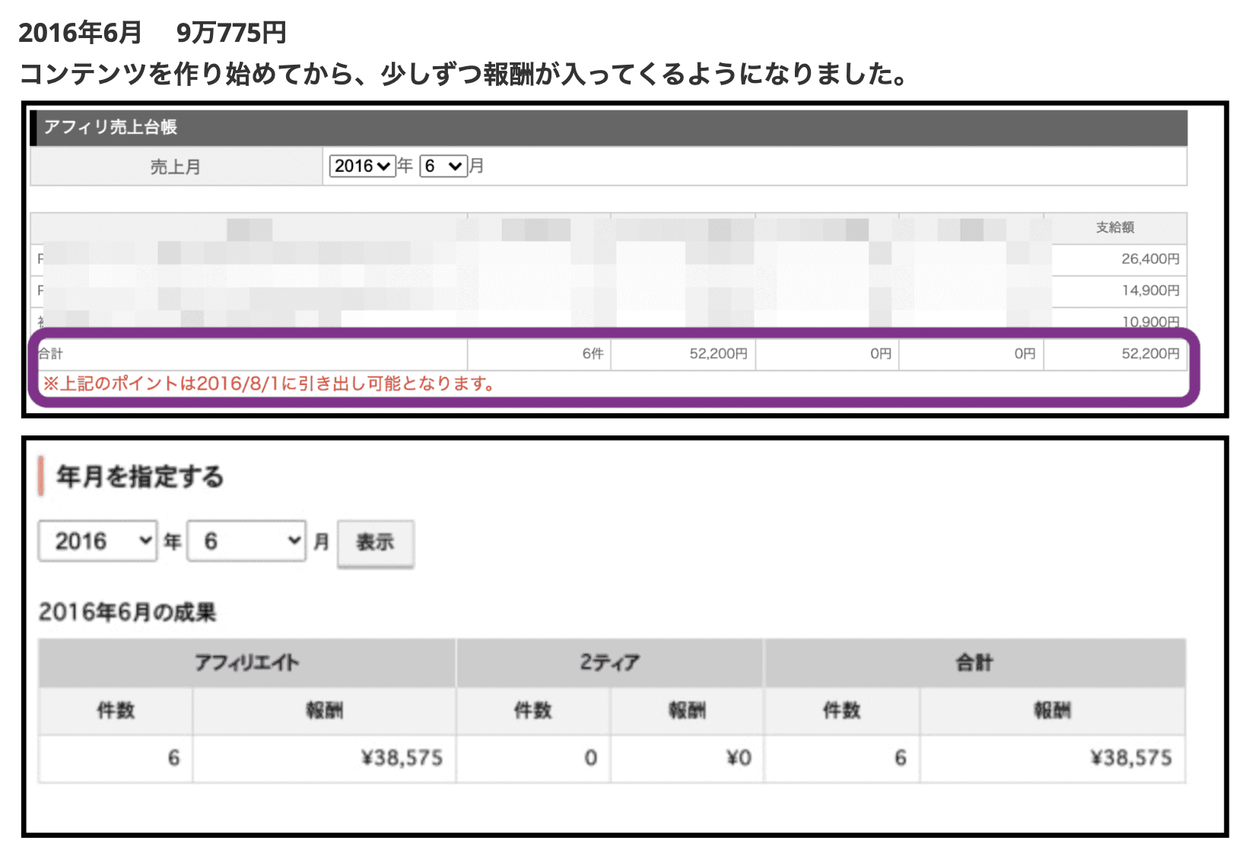Open the 2016 year dropdown beside 売上月
Viewport: 1255px width, 857px height.
tap(362, 166)
